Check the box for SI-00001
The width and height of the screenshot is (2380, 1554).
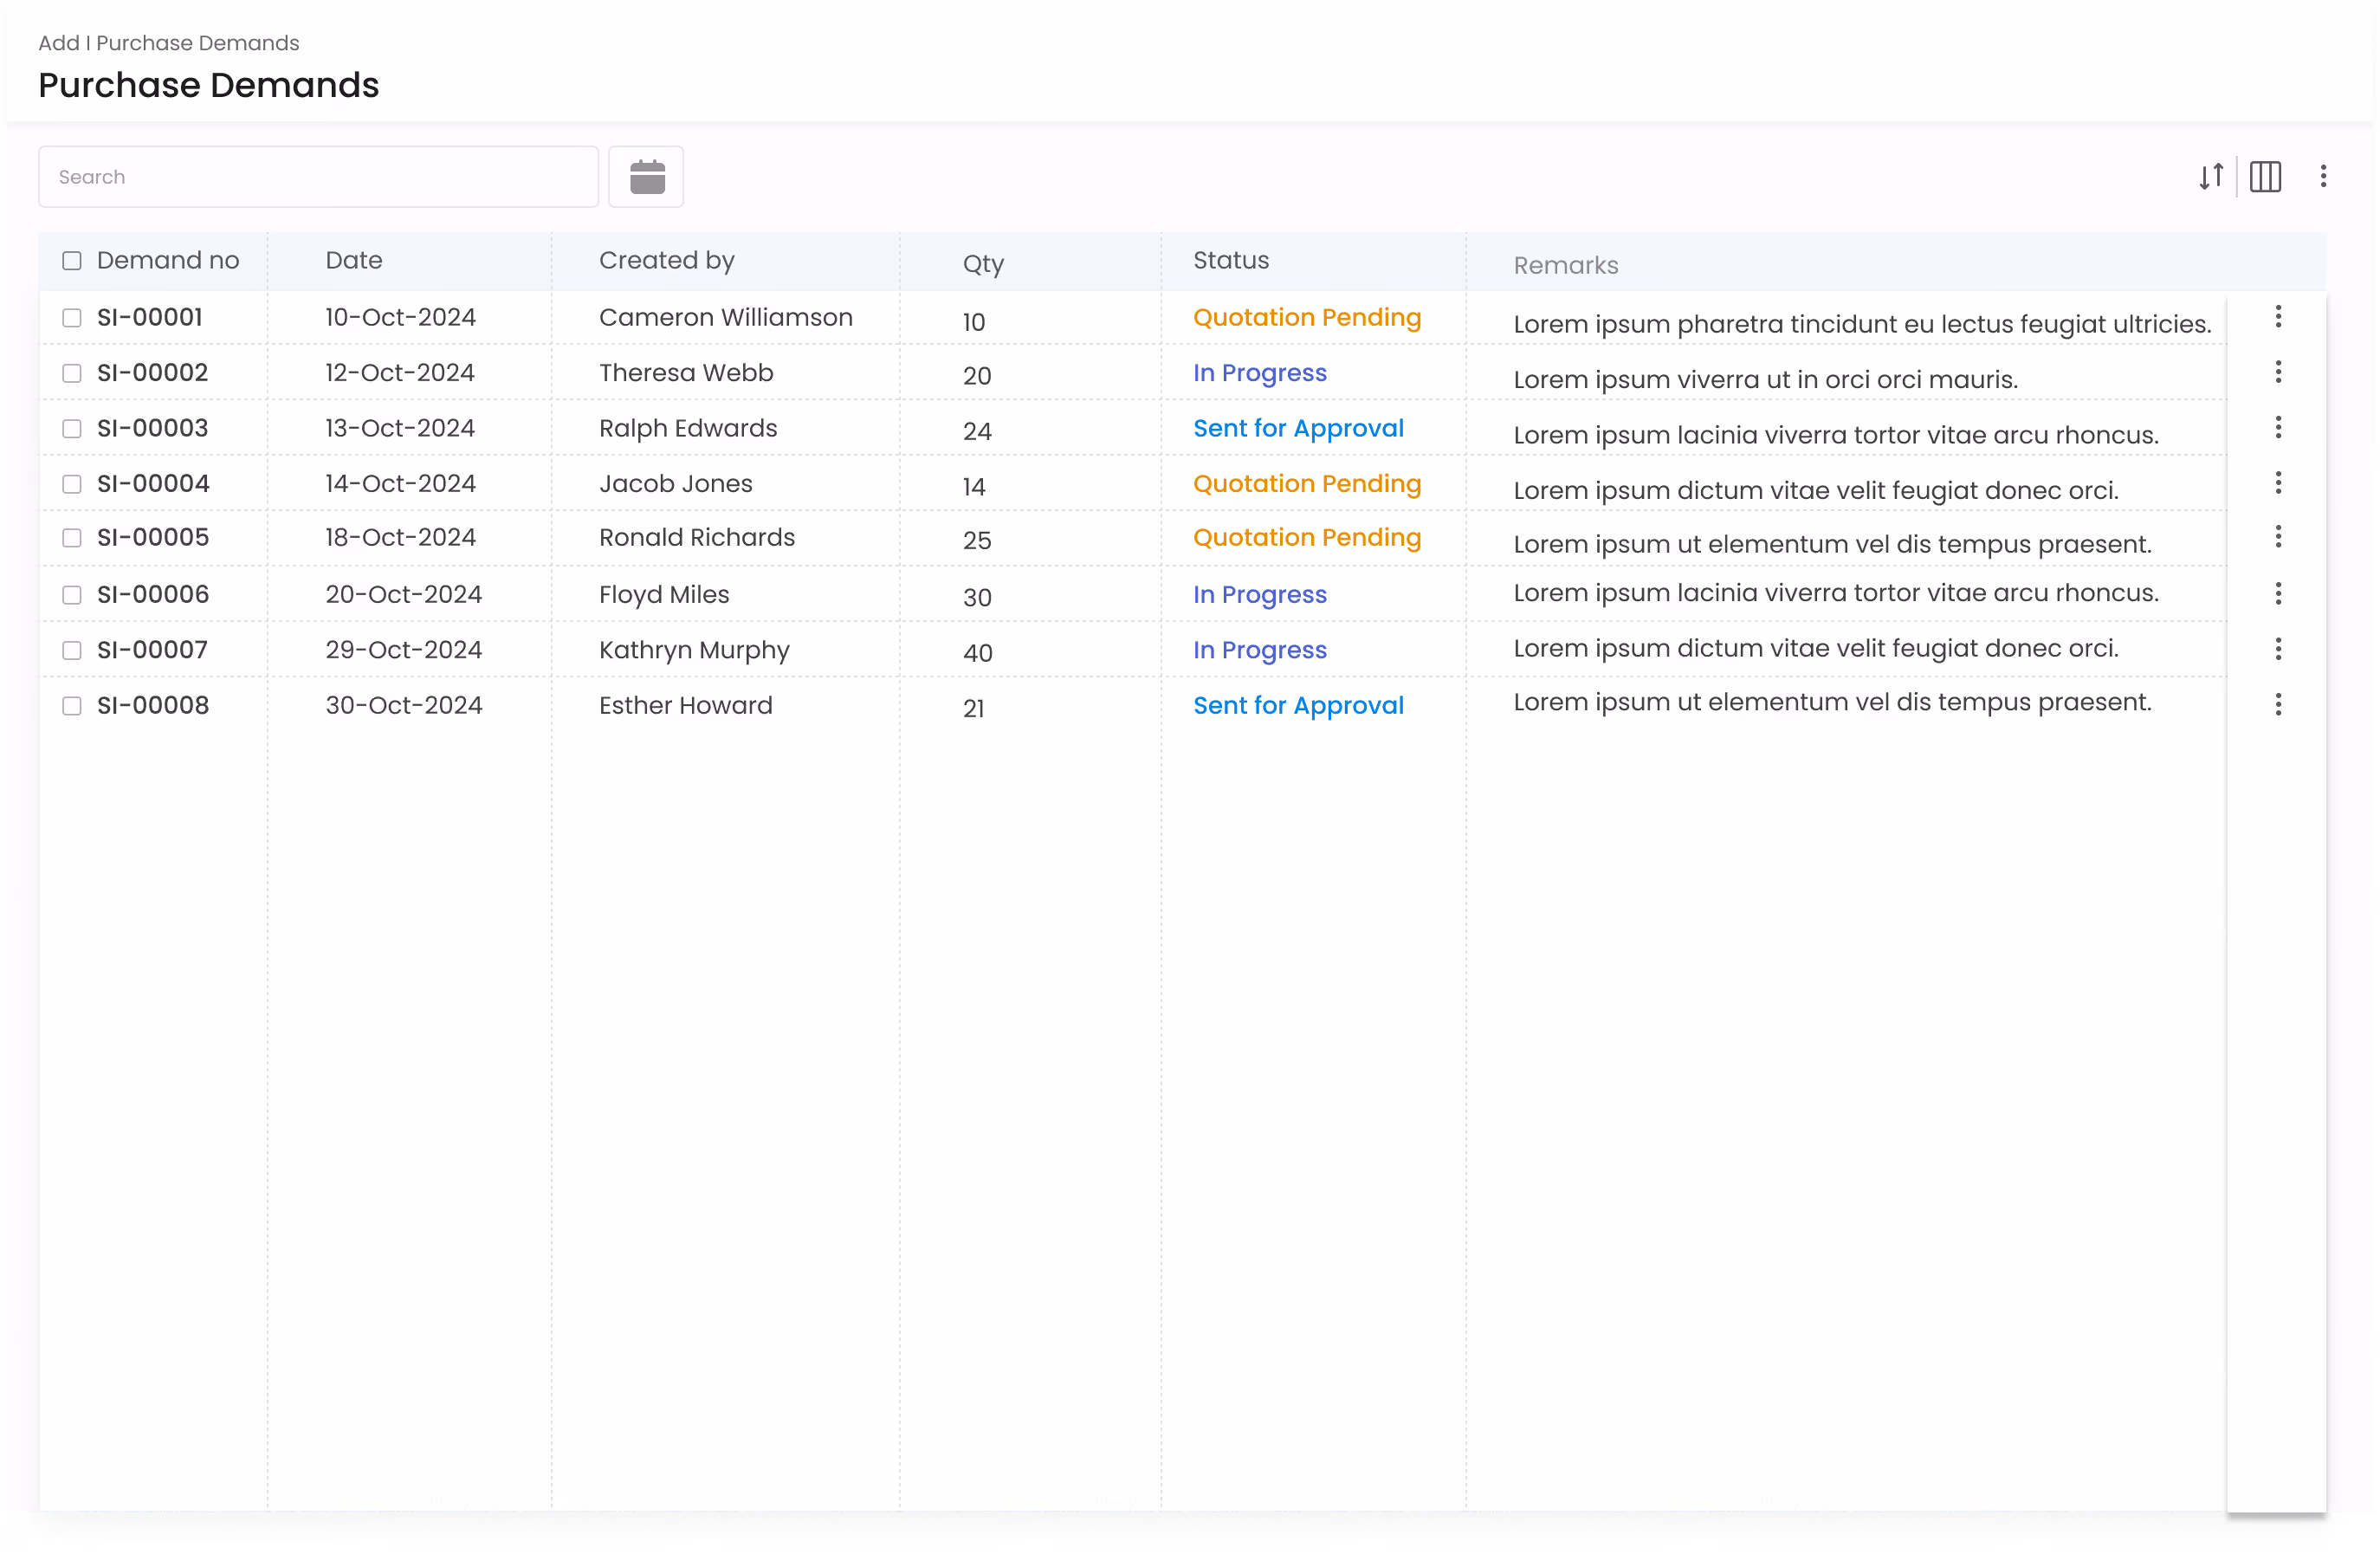[x=72, y=318]
